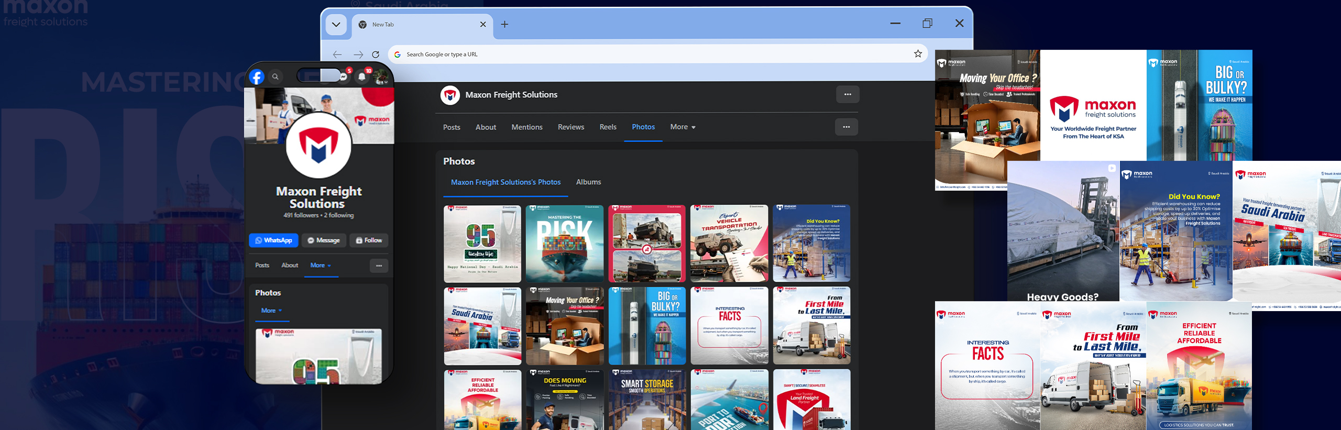Open Messenger icon showing 5 unread

[x=344, y=76]
